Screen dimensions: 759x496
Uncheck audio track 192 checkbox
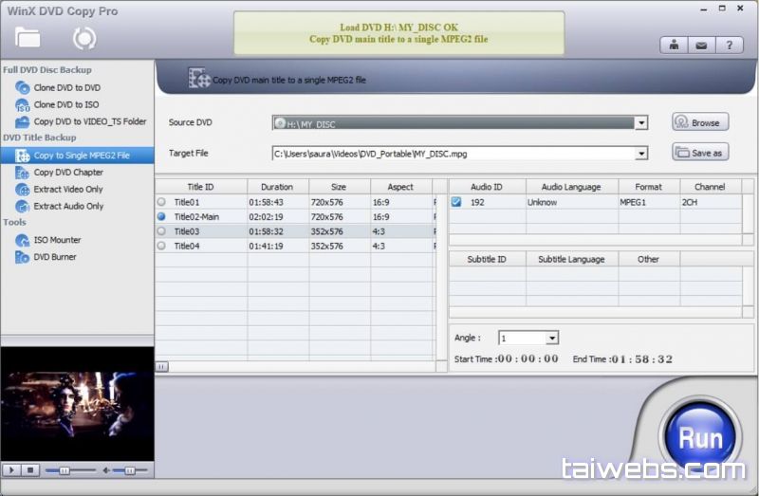tap(456, 202)
